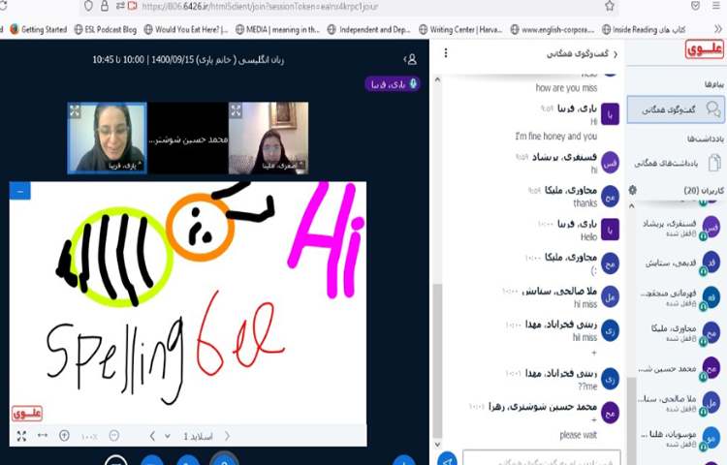Click فسنقری، پریشاد avatar in chat

(x=610, y=163)
